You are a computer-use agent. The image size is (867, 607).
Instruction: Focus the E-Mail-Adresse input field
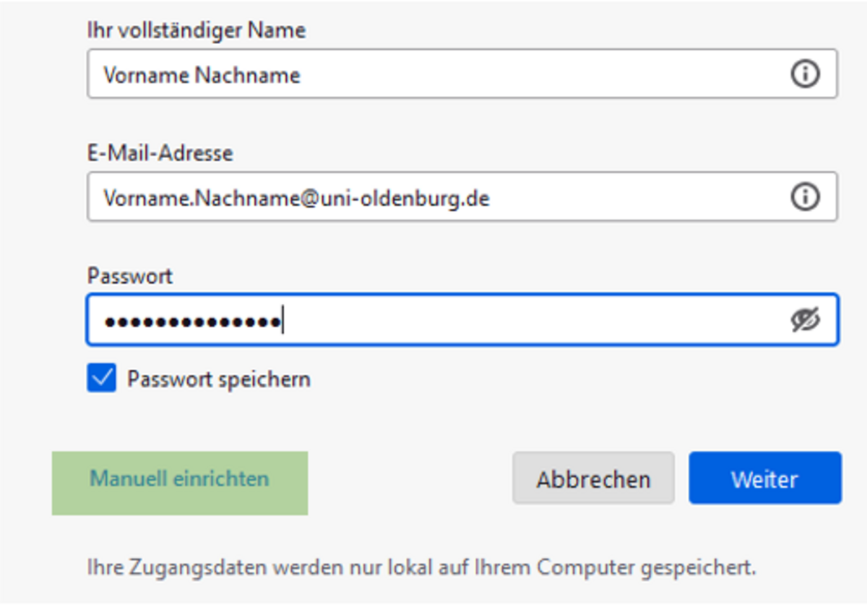coord(462,196)
